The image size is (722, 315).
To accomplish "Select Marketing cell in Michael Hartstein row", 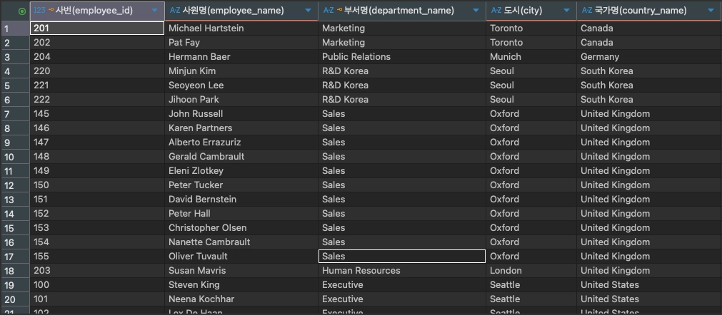I will (402, 29).
